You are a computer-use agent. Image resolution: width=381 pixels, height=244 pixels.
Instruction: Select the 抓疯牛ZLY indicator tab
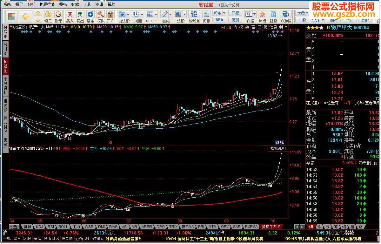pos(271,227)
